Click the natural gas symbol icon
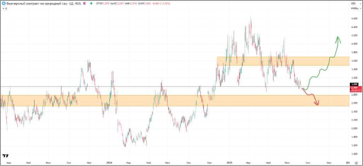 tap(4, 3)
